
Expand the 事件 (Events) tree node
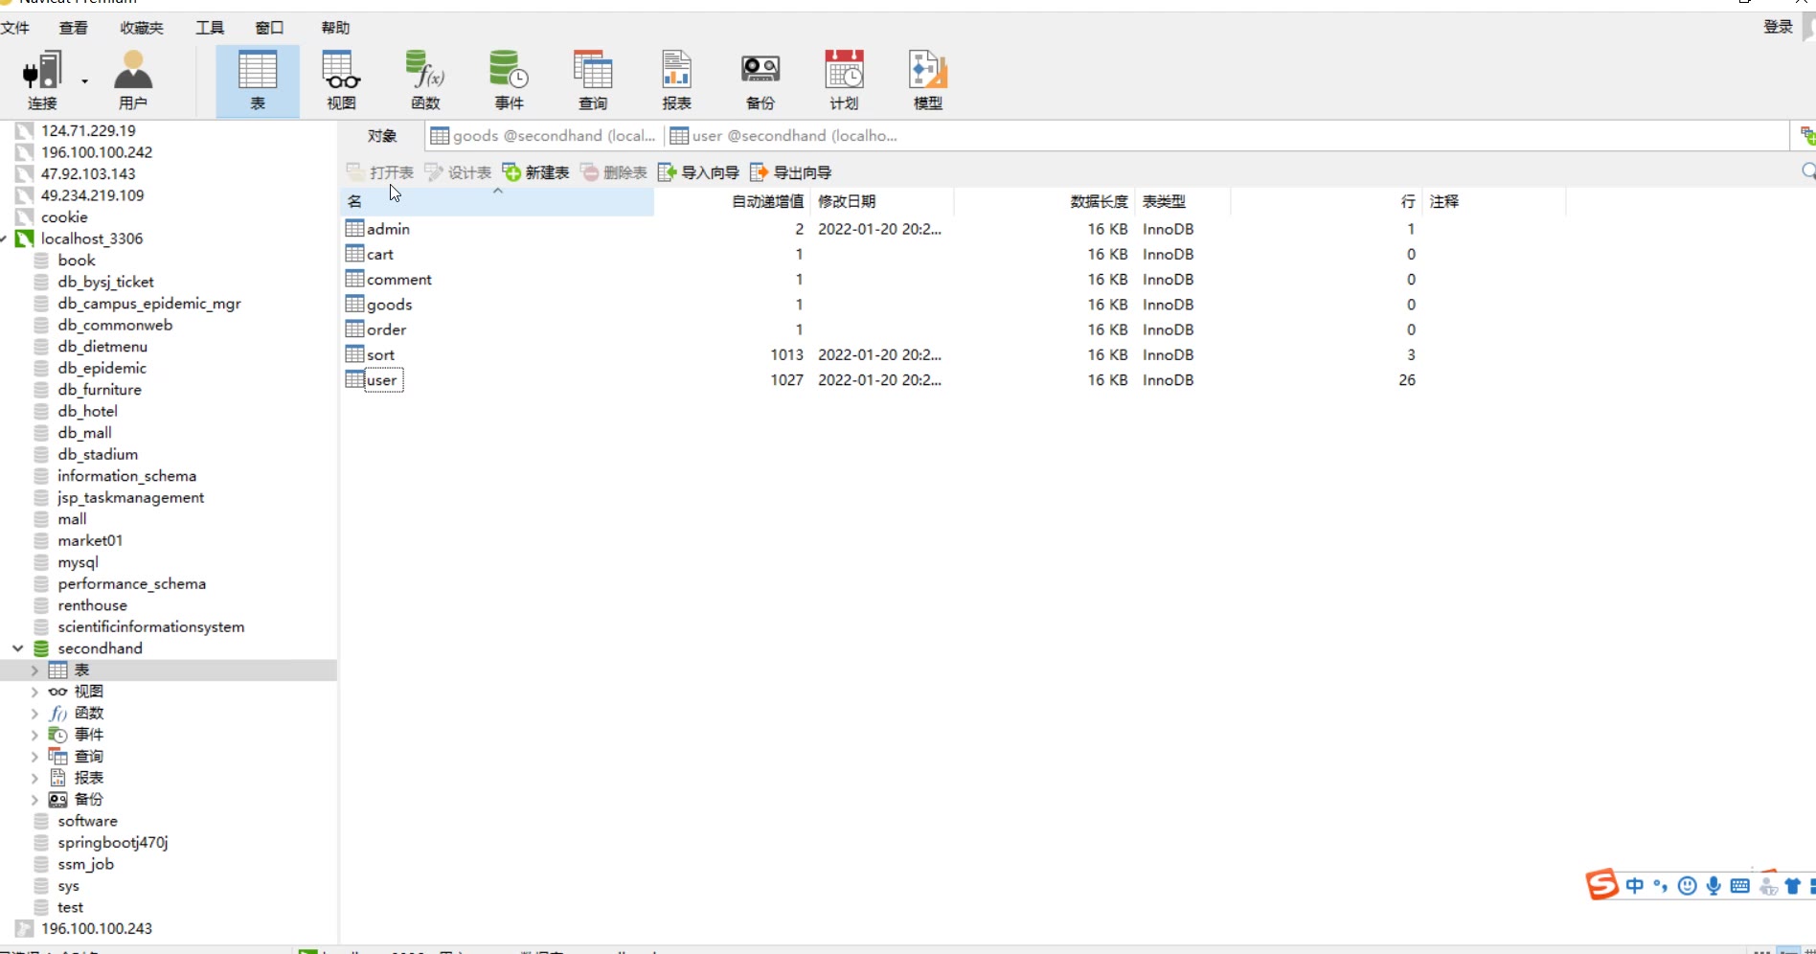tap(34, 735)
